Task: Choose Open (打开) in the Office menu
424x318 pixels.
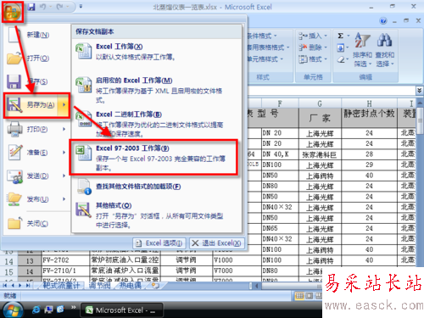Action: [36, 59]
